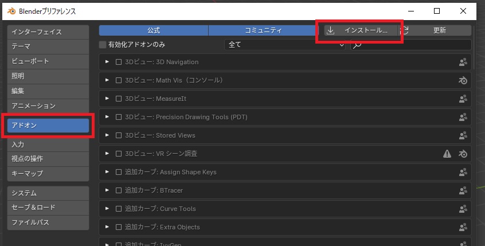
Task: Click into the add-on search field
Action: (411, 45)
